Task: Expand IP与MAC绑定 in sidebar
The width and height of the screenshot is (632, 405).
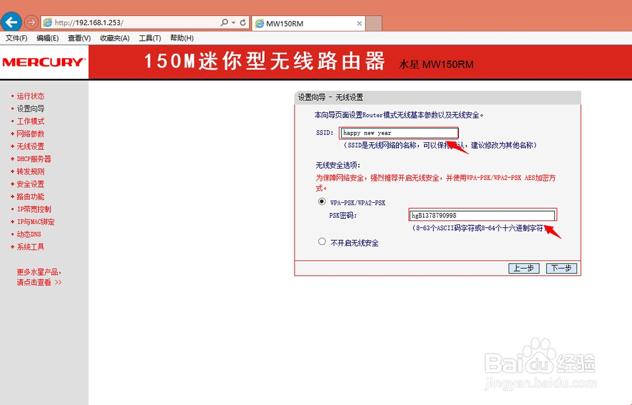Action: pos(35,222)
